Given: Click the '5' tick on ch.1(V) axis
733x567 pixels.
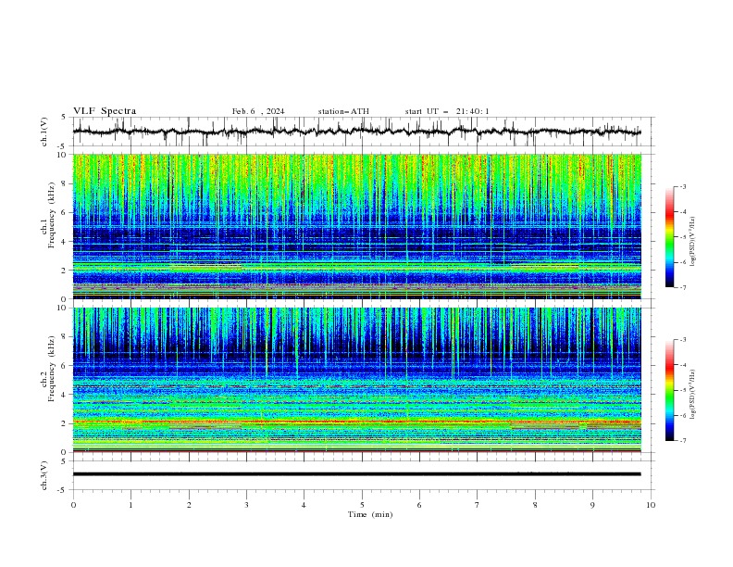Looking at the screenshot, I should pyautogui.click(x=65, y=117).
